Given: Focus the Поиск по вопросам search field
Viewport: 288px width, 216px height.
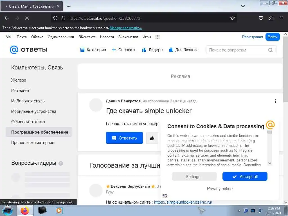Looking at the screenshot, I should [x=241, y=50].
